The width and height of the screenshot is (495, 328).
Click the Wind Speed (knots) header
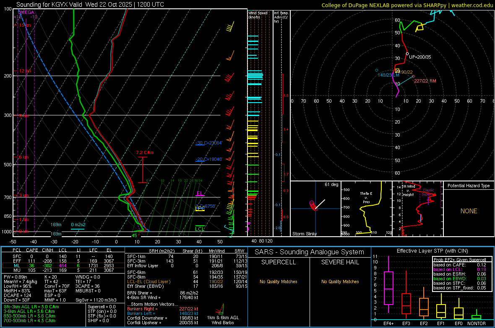(x=258, y=15)
